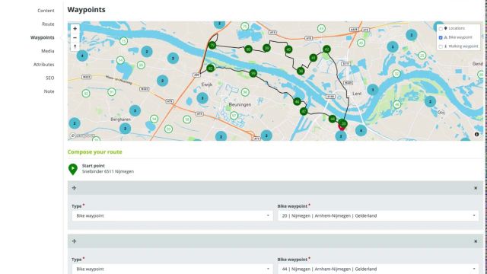Open dropdown showing 44 | Nijmegen waypoint

click(x=378, y=269)
